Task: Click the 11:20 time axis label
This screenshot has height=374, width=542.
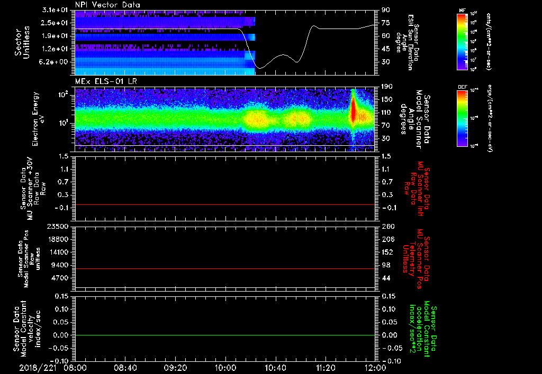Action: (x=326, y=368)
